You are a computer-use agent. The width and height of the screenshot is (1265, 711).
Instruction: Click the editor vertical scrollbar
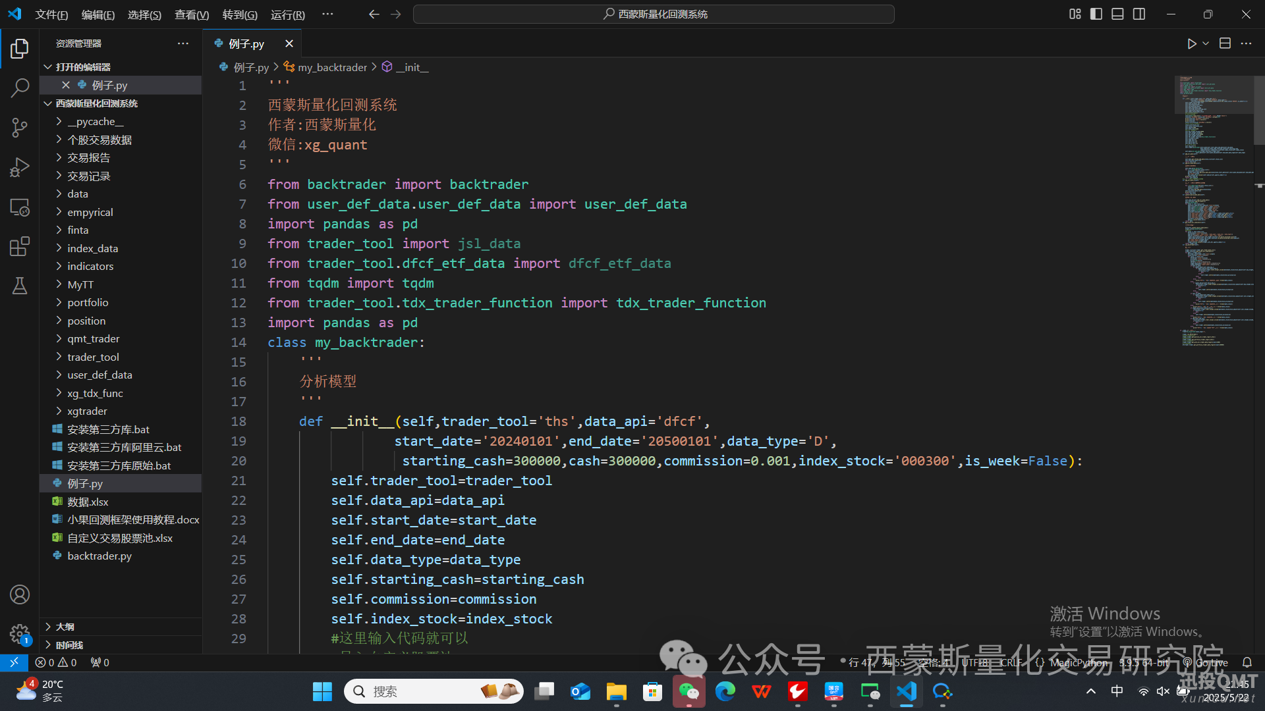pos(1259,109)
